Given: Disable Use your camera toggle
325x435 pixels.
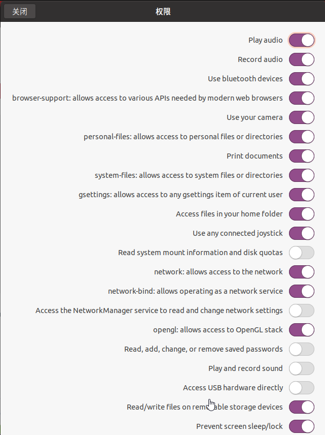Looking at the screenshot, I should (x=302, y=117).
